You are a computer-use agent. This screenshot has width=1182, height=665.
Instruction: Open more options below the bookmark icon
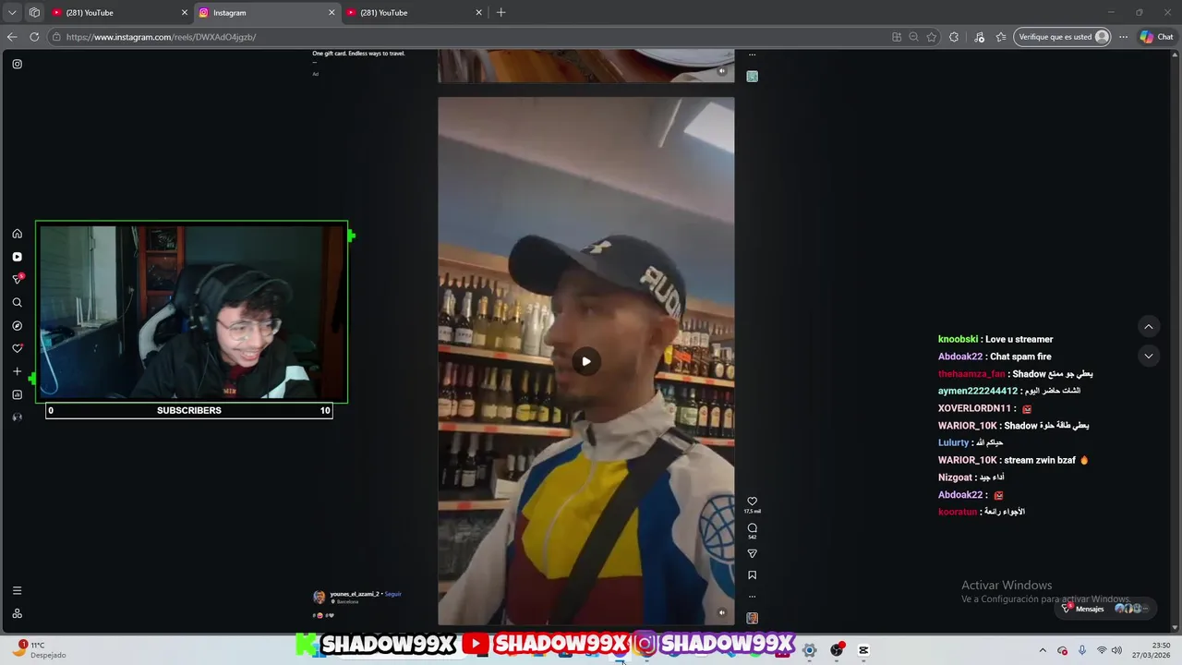pos(752,597)
